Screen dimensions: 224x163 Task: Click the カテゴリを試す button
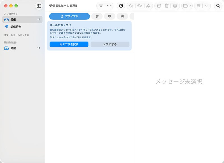coord(69,44)
